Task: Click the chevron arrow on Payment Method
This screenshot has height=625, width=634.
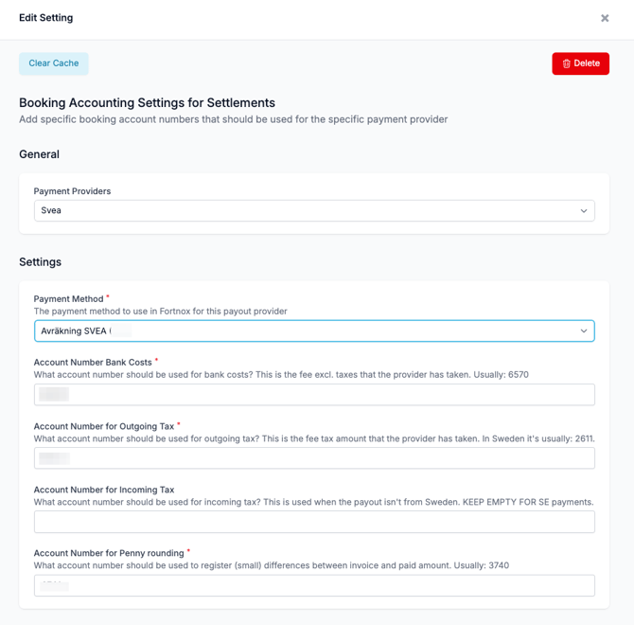Action: click(584, 330)
